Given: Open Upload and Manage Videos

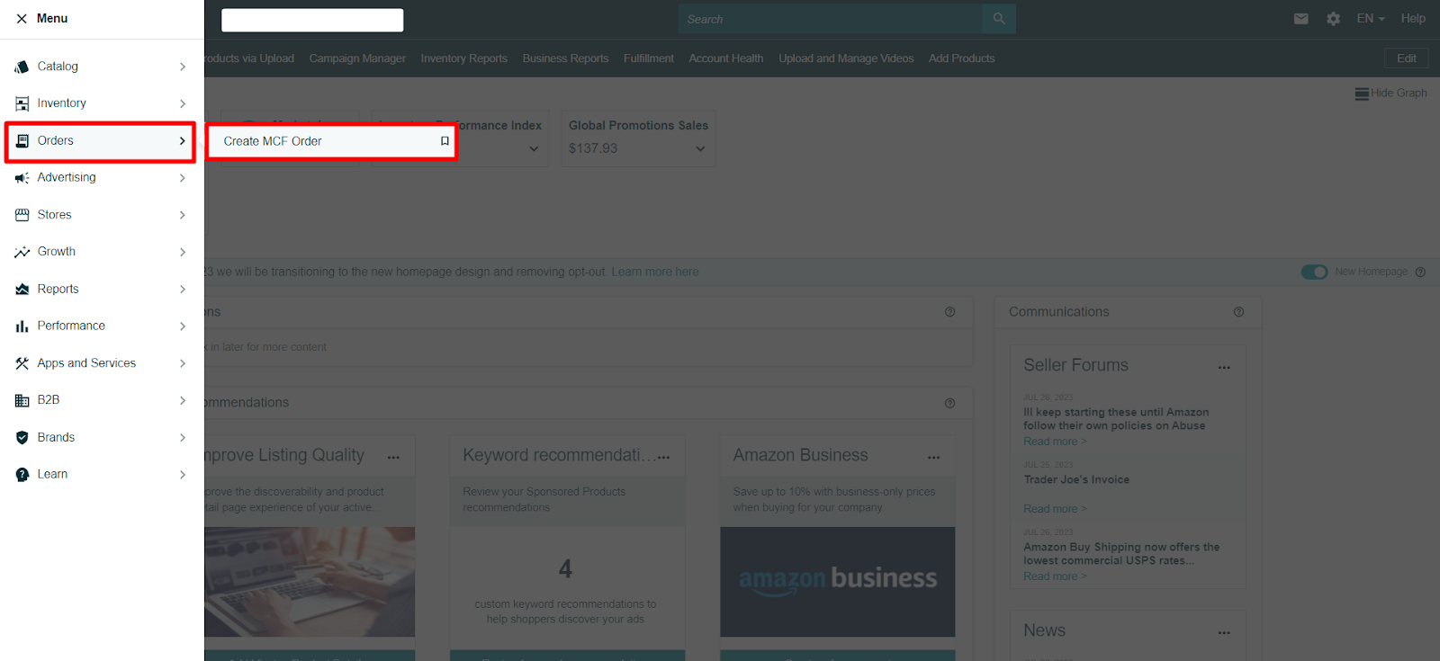Looking at the screenshot, I should click(x=846, y=58).
